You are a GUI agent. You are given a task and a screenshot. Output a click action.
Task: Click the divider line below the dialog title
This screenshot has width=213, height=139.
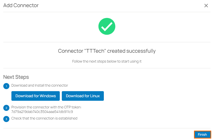click(x=107, y=12)
